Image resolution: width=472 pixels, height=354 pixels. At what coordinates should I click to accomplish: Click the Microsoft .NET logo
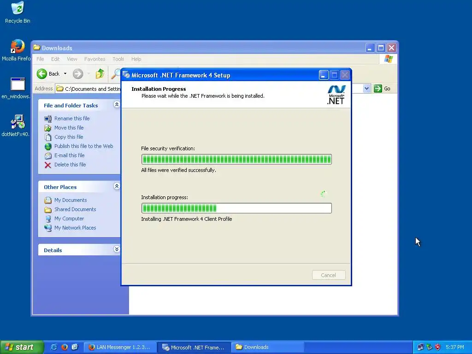click(336, 94)
